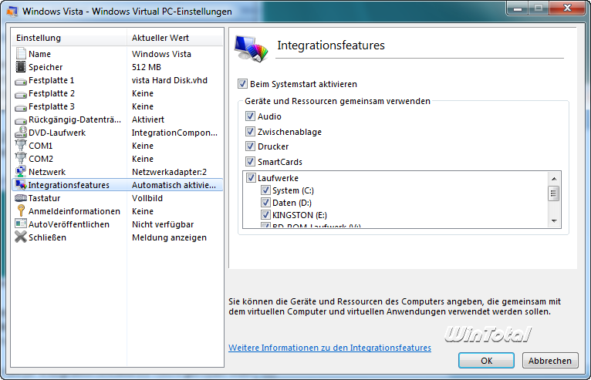Click the Integrationsfeatures list icon
Viewport: 591px width, 380px height.
21,184
